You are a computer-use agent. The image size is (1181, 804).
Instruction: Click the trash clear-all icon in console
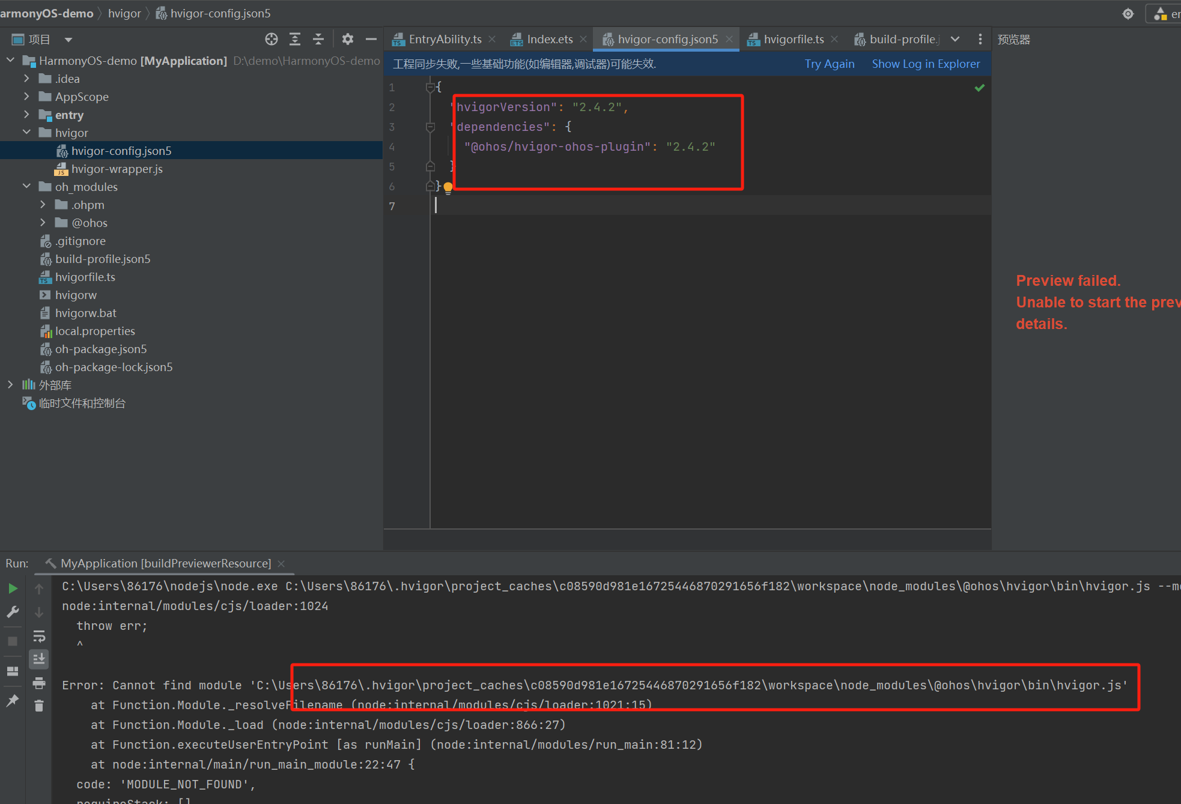pos(39,706)
